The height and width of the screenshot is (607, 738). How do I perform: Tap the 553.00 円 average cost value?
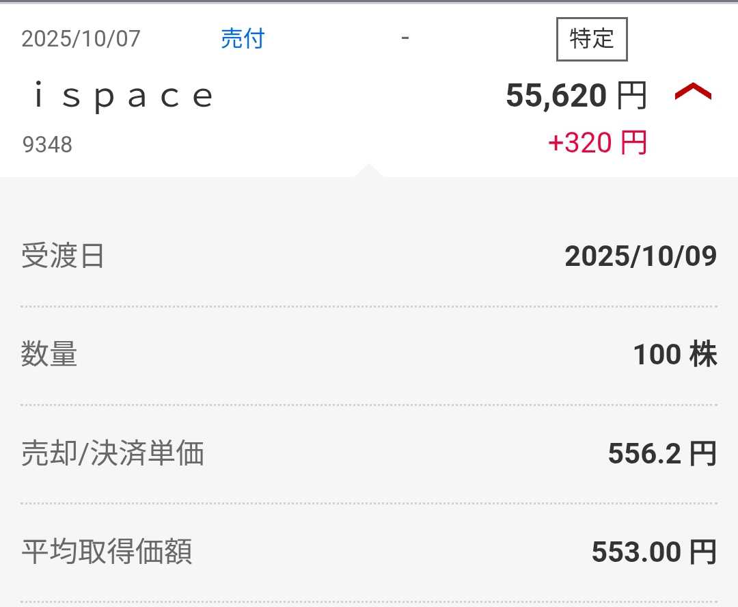point(653,552)
